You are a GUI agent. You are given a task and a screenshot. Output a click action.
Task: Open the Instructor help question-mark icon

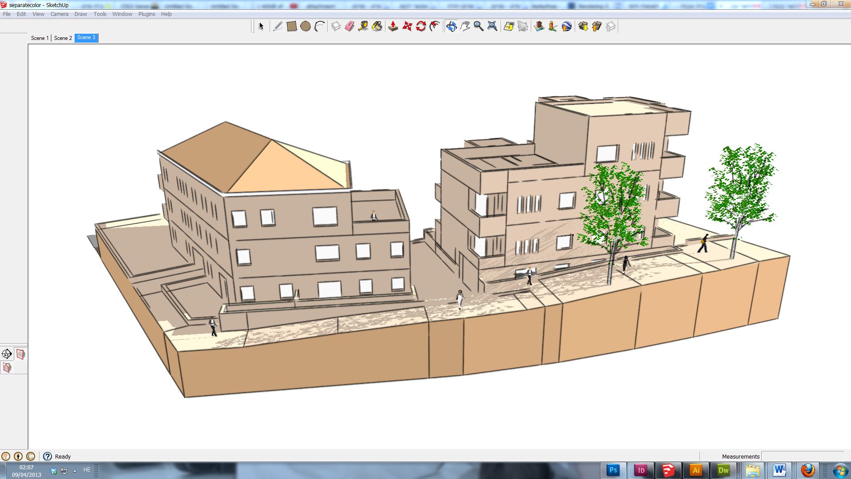coord(48,456)
